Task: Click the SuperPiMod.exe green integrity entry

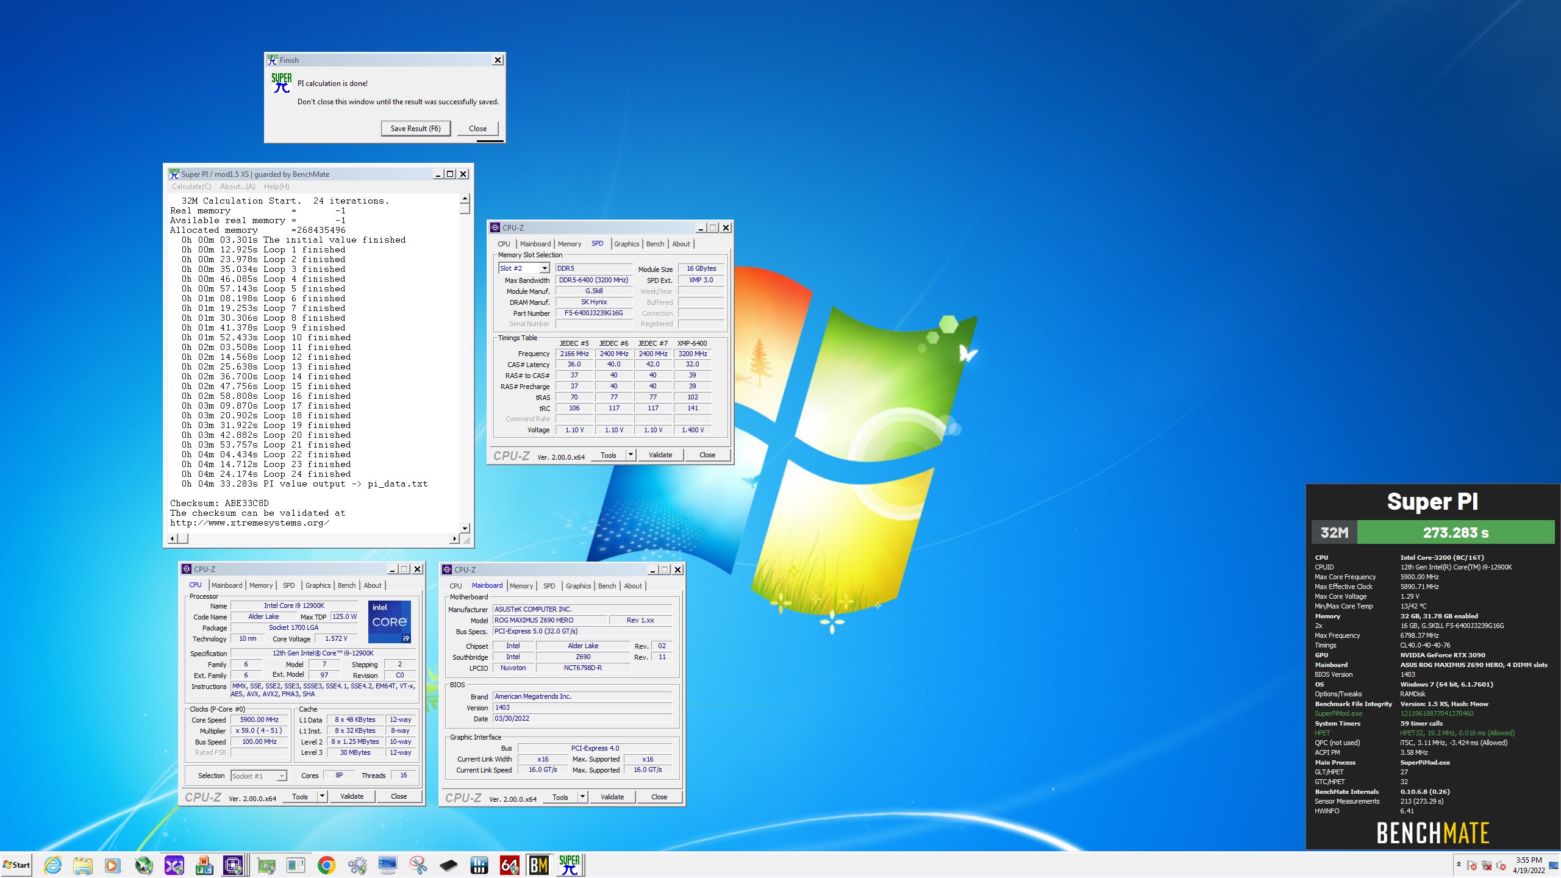Action: point(1338,713)
